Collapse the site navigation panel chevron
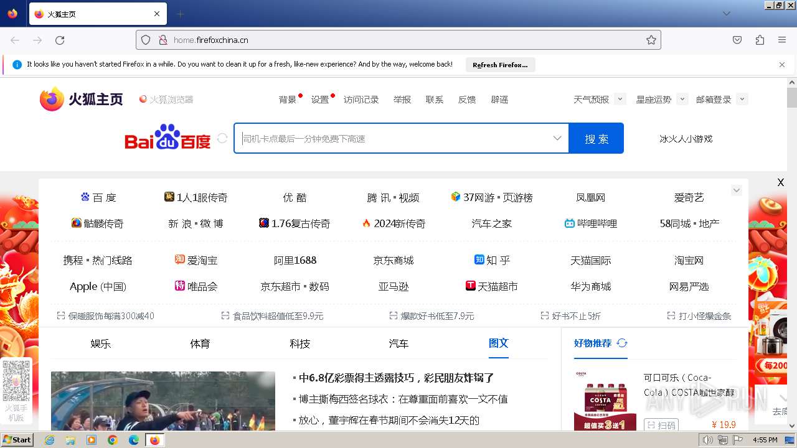Viewport: 797px width, 448px height. (x=737, y=190)
